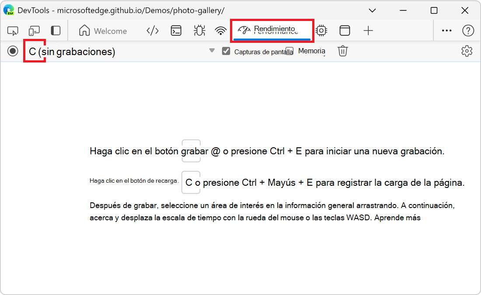Enable the Memoria checkbox
Screen dimensions: 481x295
coord(289,51)
